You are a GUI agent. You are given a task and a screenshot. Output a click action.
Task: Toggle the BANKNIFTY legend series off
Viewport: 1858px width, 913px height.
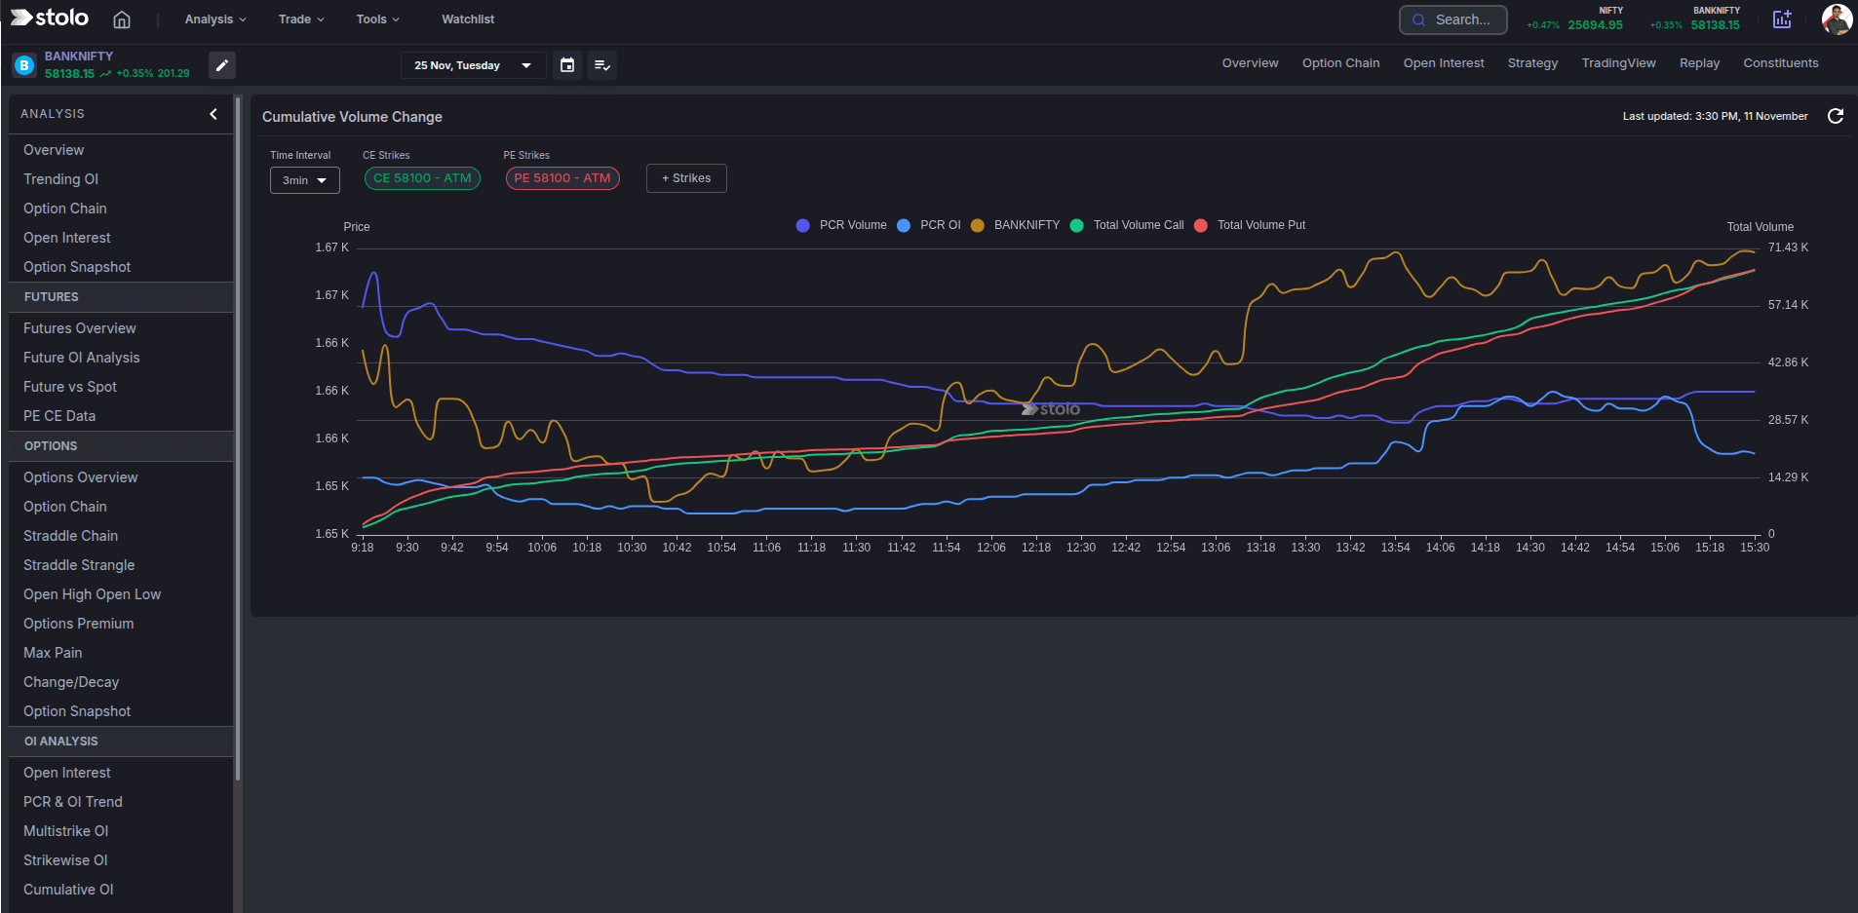pyautogui.click(x=1017, y=225)
